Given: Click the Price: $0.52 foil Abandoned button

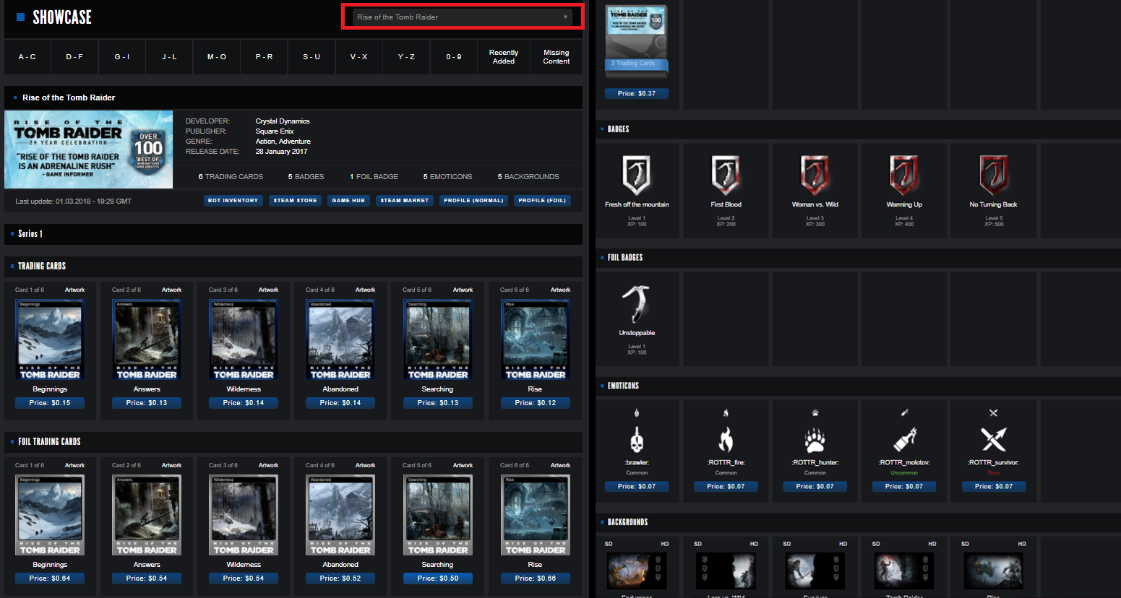Looking at the screenshot, I should click(x=340, y=578).
